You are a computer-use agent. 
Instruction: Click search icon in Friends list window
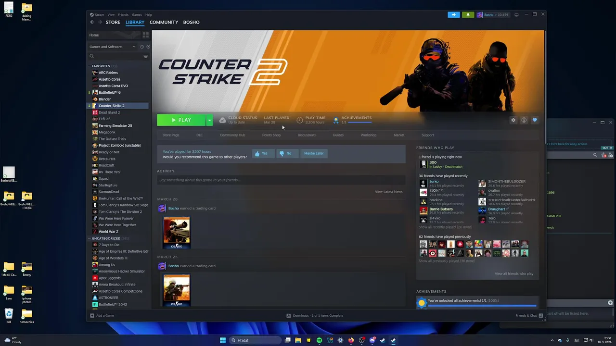click(x=595, y=155)
